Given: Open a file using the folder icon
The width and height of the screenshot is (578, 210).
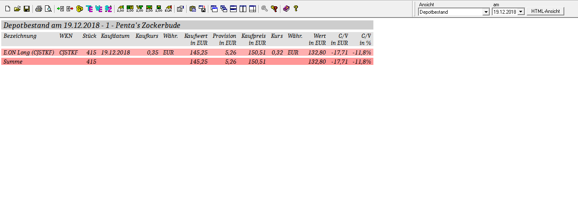Looking at the screenshot, I should [17, 8].
